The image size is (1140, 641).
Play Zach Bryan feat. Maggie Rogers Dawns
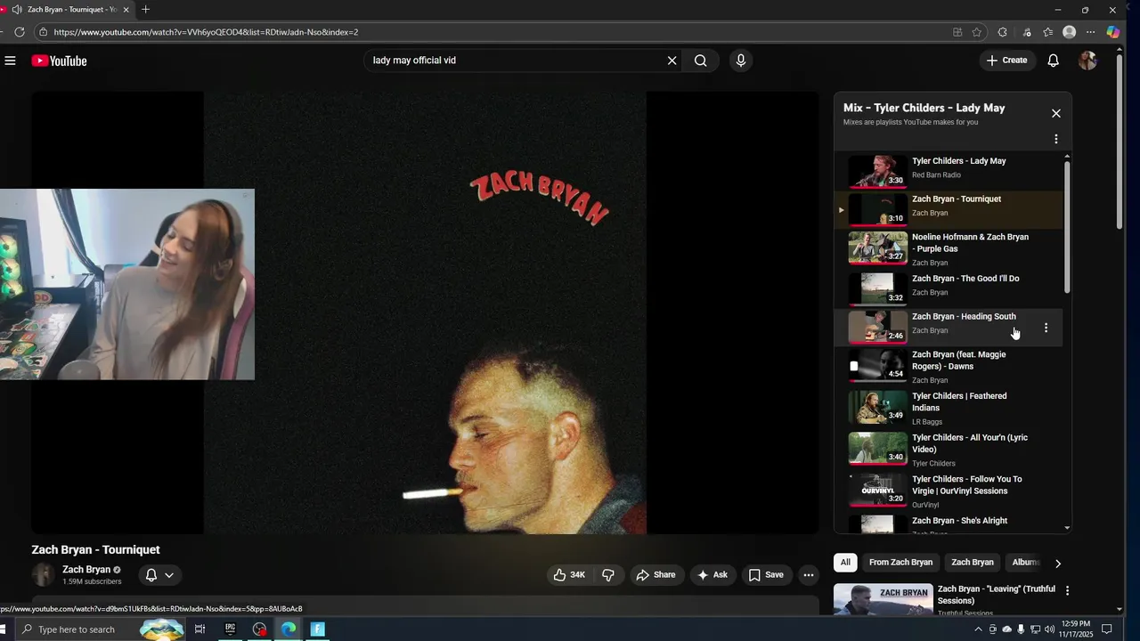(x=949, y=367)
